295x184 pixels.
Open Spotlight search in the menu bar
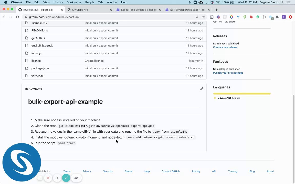[x=282, y=2]
